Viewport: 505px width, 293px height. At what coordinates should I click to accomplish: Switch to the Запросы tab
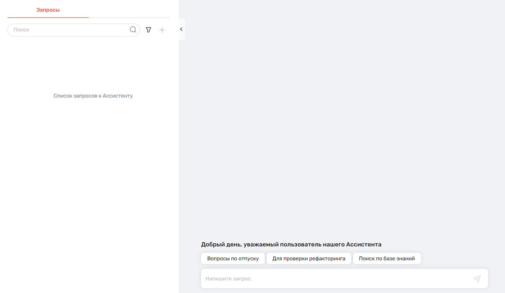48,10
